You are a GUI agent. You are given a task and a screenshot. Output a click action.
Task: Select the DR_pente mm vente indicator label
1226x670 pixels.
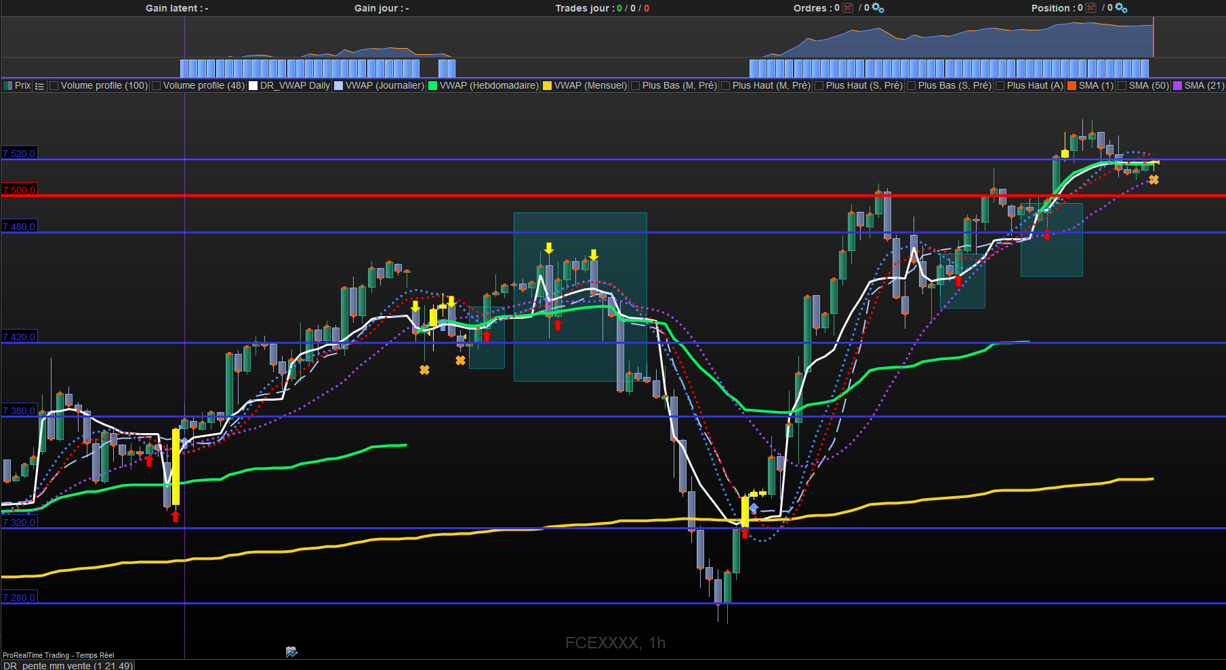pyautogui.click(x=67, y=665)
